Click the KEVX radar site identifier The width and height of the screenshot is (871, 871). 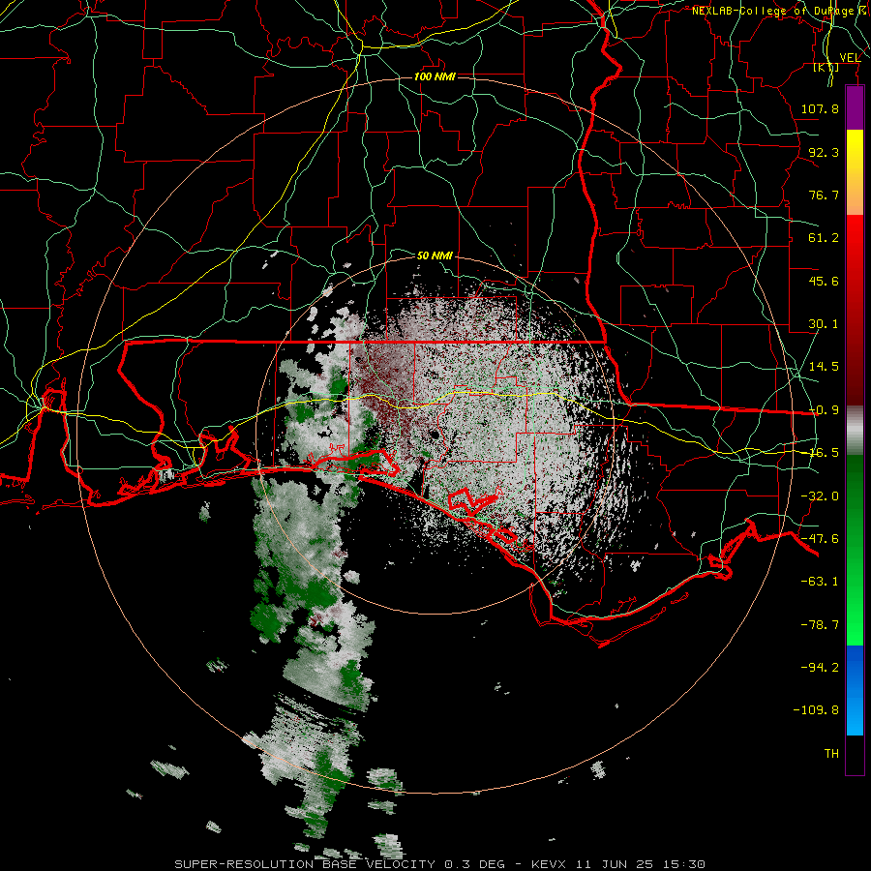(549, 864)
